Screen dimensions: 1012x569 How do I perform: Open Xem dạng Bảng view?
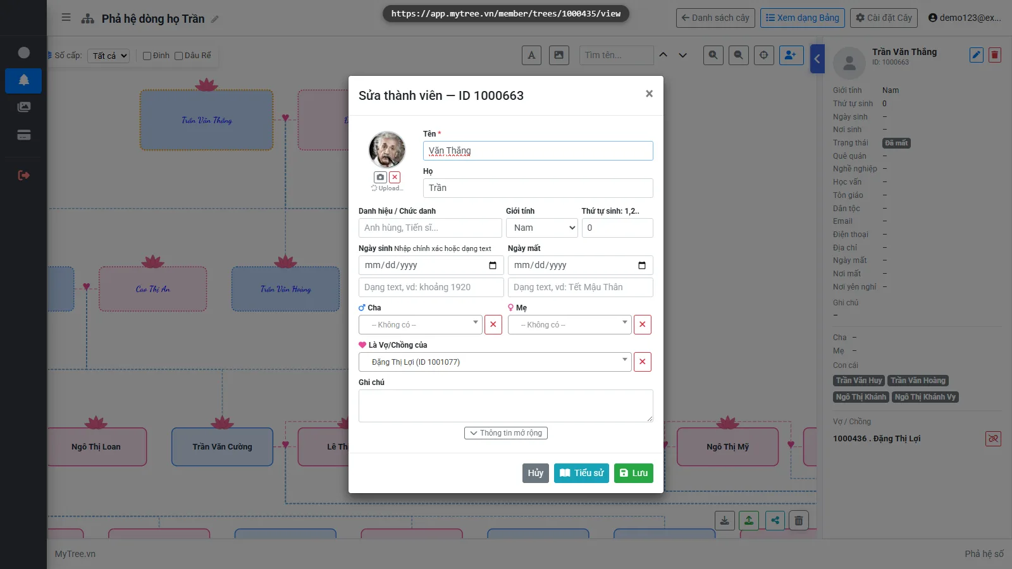[x=803, y=18]
